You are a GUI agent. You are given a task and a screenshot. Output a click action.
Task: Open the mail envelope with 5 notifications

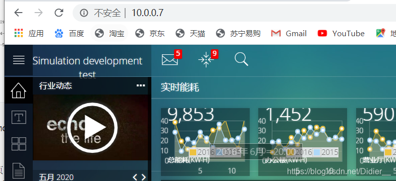pyautogui.click(x=169, y=60)
